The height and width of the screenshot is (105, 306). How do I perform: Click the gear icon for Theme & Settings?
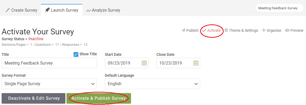(226, 30)
